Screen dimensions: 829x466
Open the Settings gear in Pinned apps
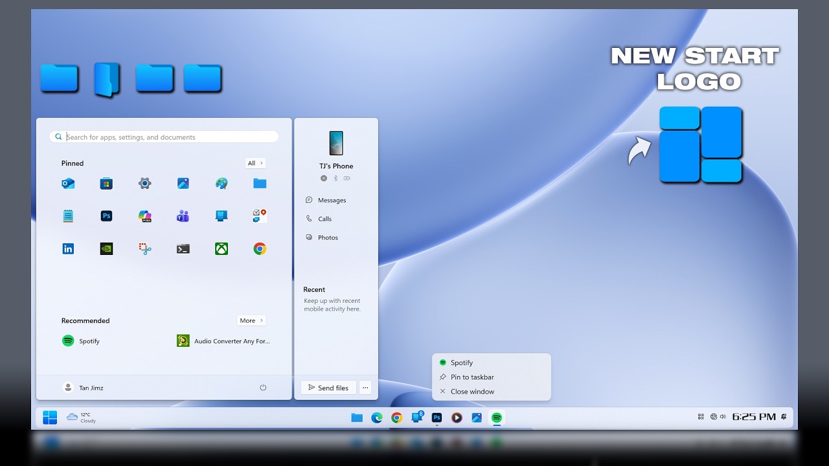pos(144,184)
